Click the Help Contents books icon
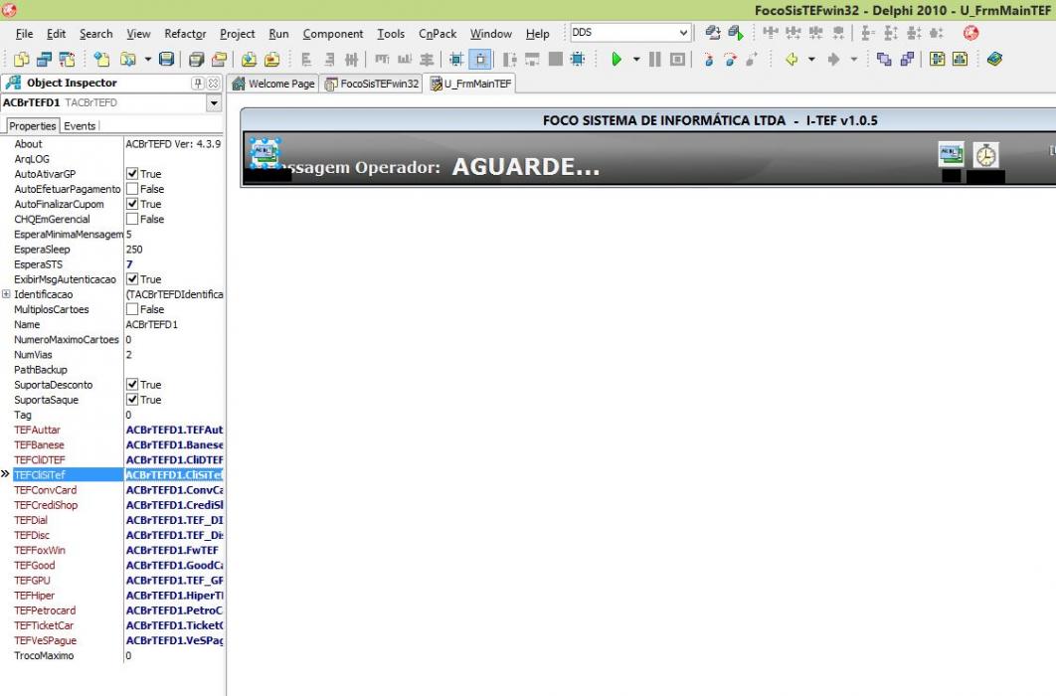 pyautogui.click(x=994, y=60)
